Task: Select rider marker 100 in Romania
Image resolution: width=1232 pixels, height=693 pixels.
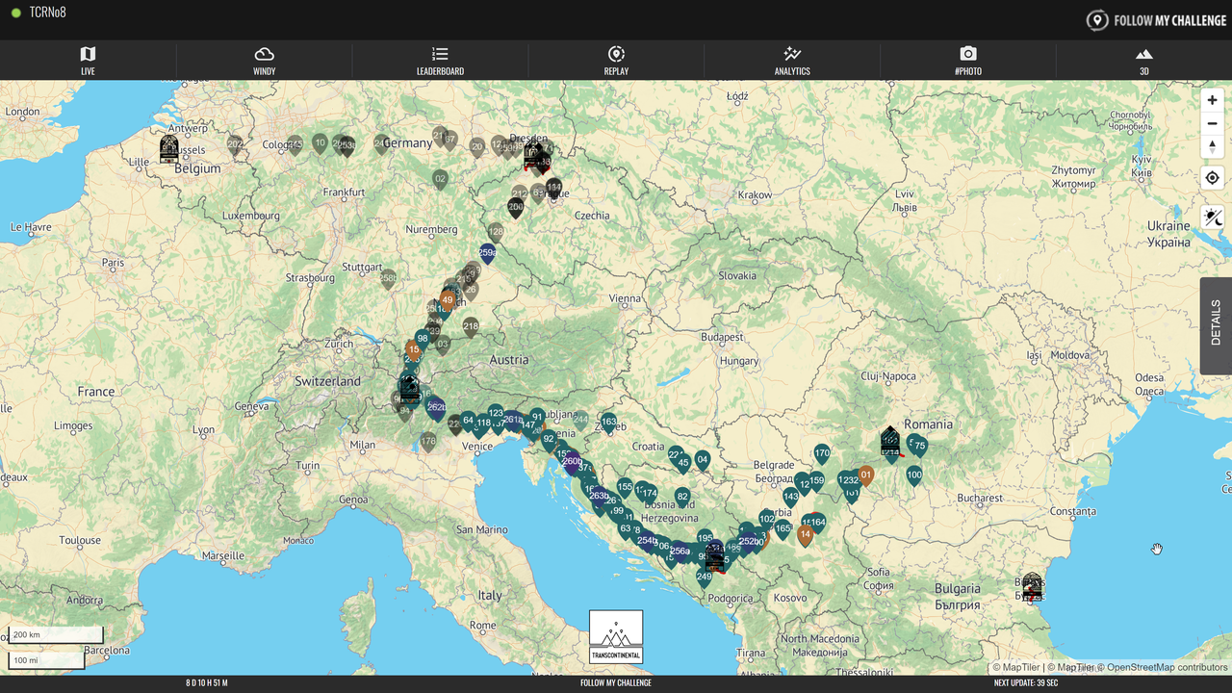Action: pos(914,475)
